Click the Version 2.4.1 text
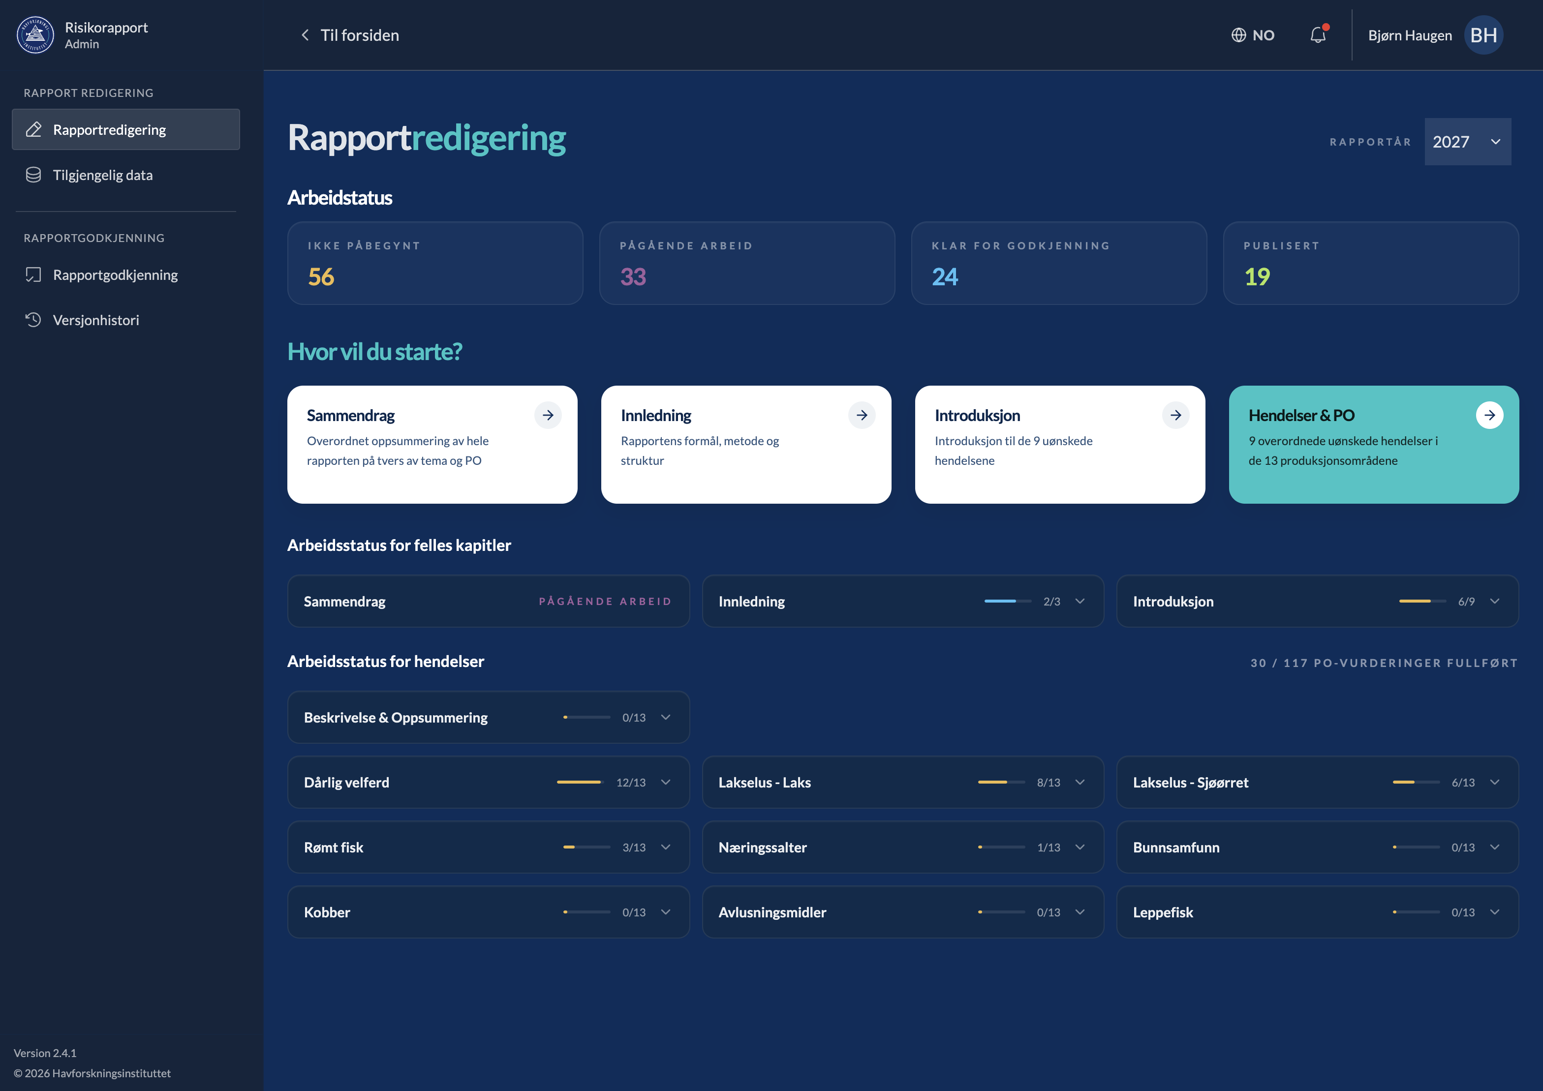The height and width of the screenshot is (1091, 1543). click(x=45, y=1053)
